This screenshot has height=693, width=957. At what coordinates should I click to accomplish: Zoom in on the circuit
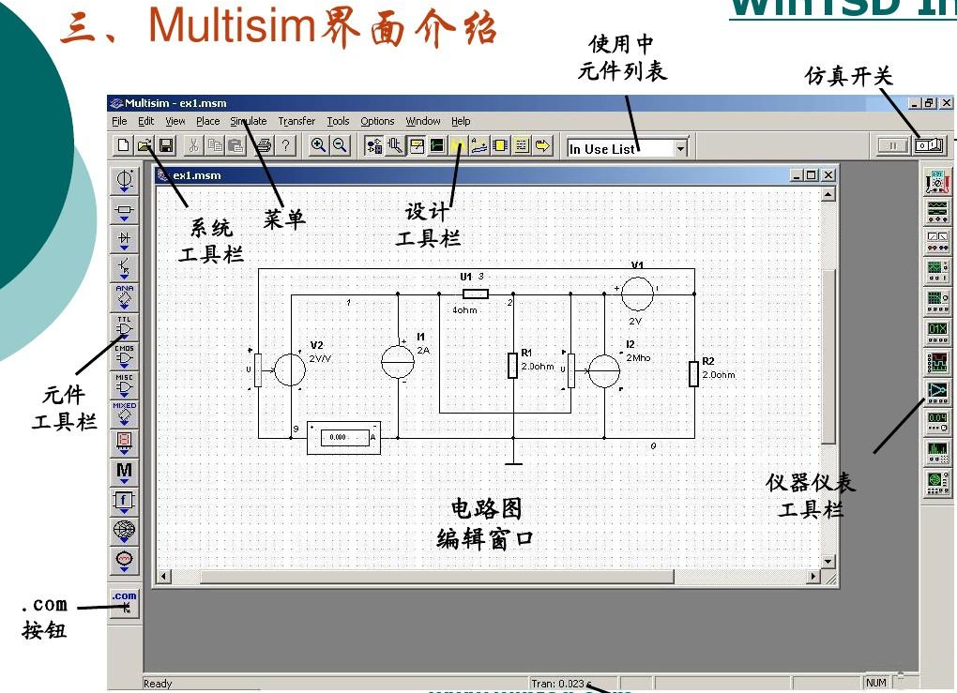(318, 145)
